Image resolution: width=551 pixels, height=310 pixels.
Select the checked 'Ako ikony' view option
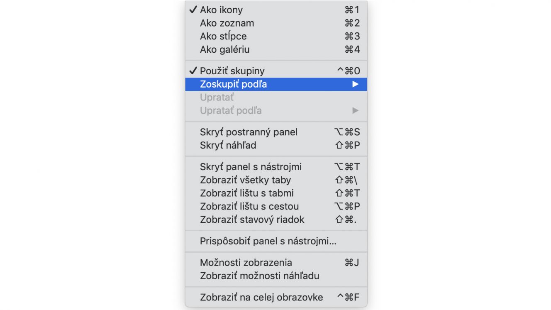276,10
